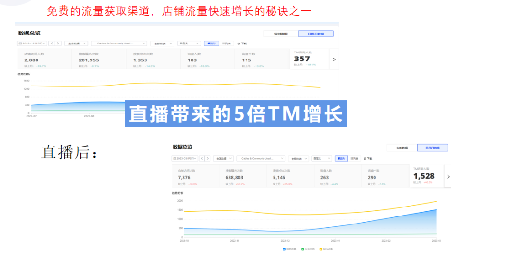This screenshot has width=512, height=259.
Task: Uncheck the green 行业平均 legend checkbox
Action: tap(302, 249)
